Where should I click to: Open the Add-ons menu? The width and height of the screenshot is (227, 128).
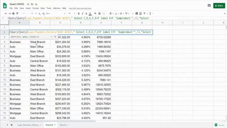(57, 8)
